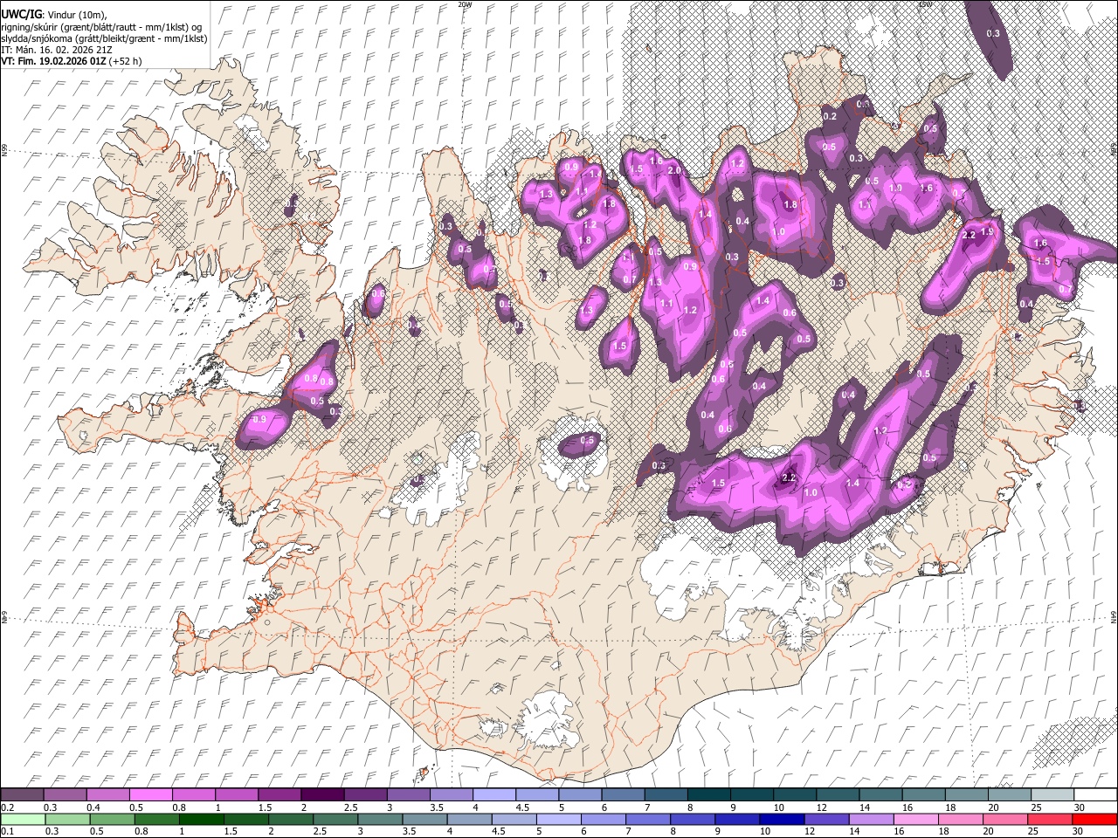Pick the rain scale 12–14 violet swatch
Viewport: 1118px width, 838px height.
pyautogui.click(x=826, y=819)
